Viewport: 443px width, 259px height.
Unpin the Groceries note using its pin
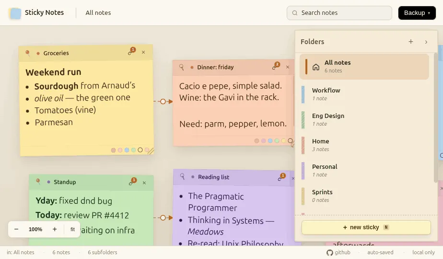coord(28,53)
